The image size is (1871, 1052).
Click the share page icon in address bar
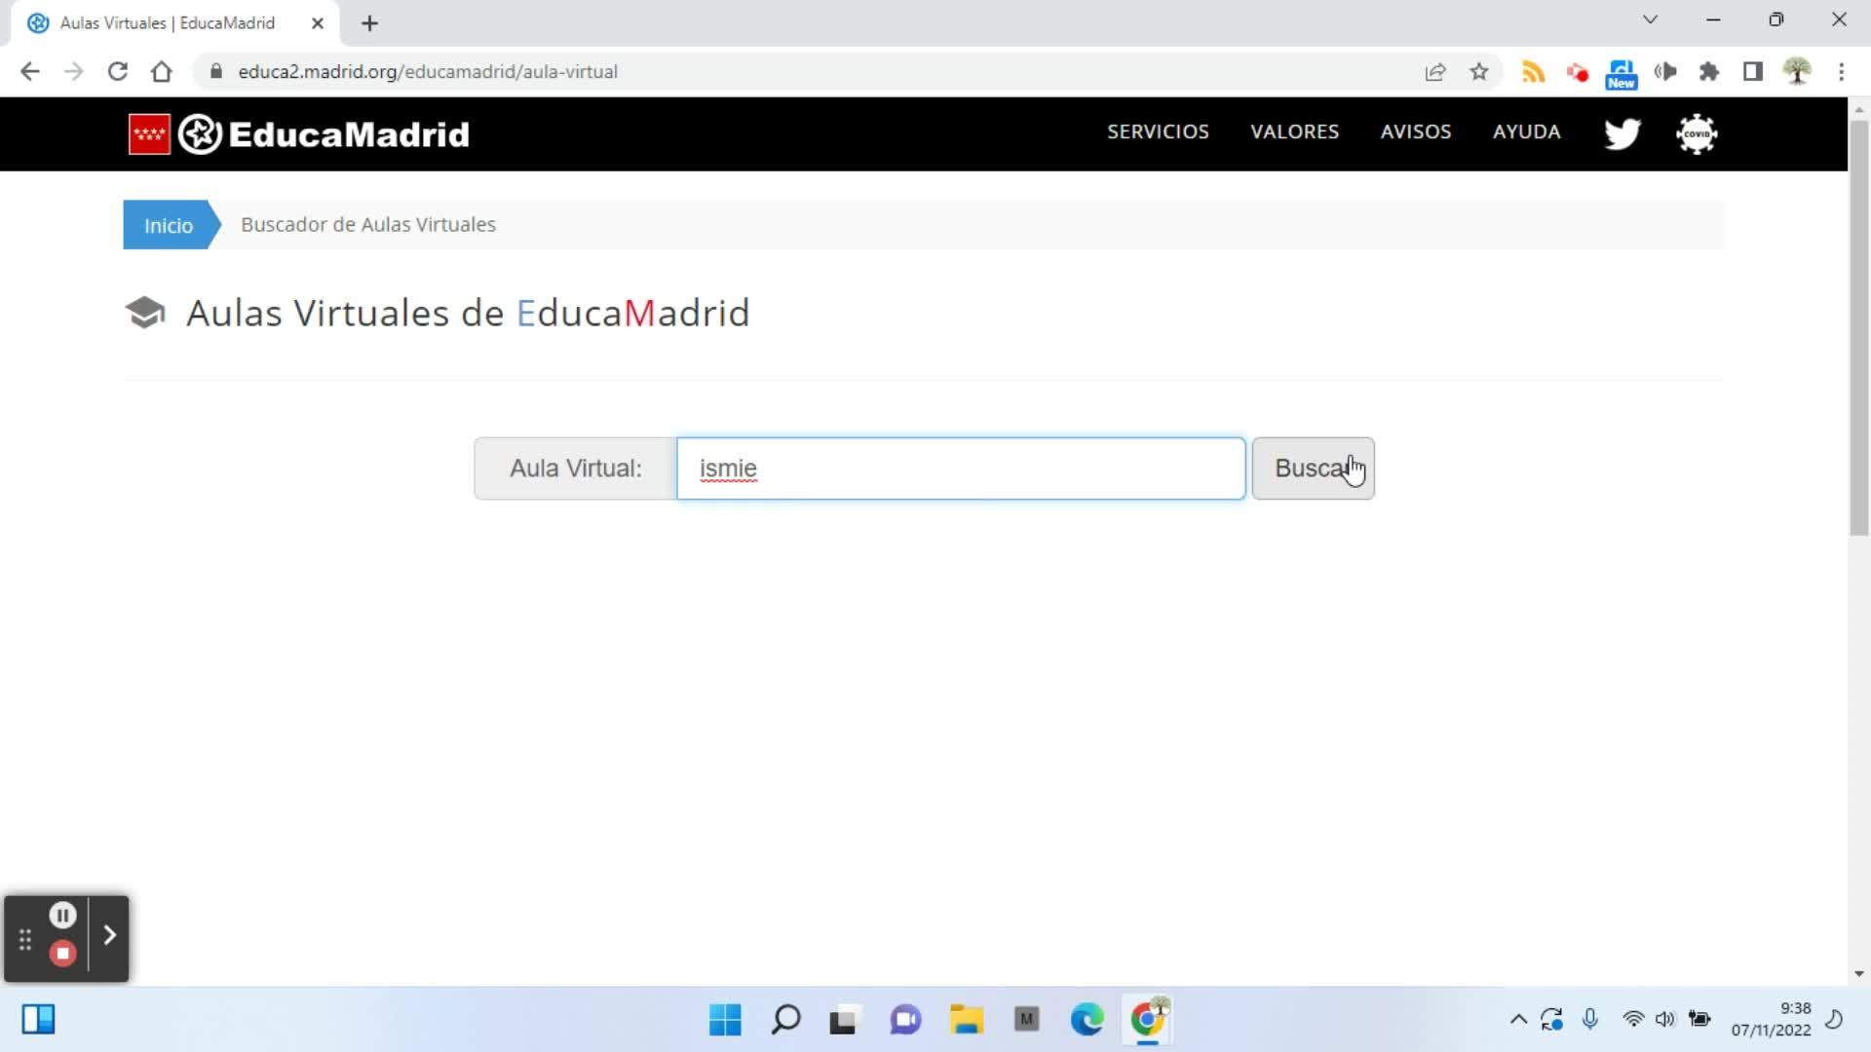(1434, 72)
